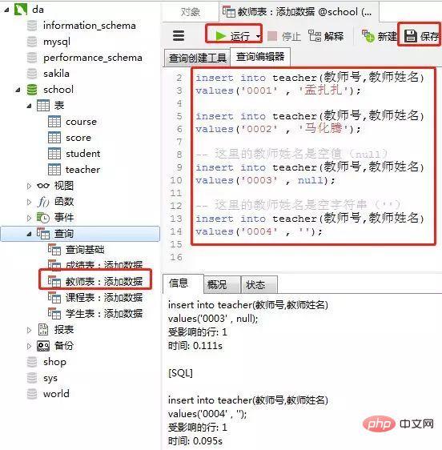Collapse the school database node arrow
The image size is (442, 450).
(18, 90)
